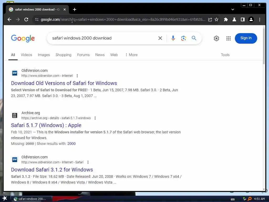The image size is (269, 202).
Task: Go to the Google logo homepage
Action: (x=23, y=38)
